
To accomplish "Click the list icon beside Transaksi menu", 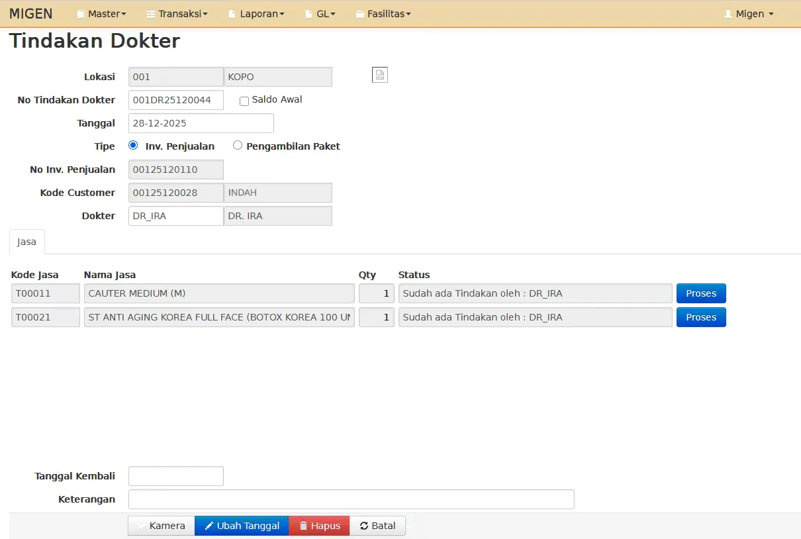I will [x=150, y=14].
